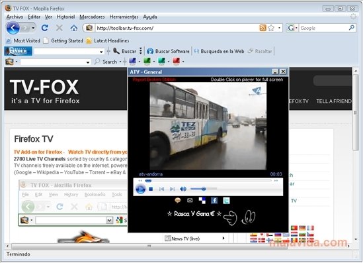Image resolution: width=363 pixels, height=263 pixels.
Task: Click the ATV video display area
Action: pos(208,126)
